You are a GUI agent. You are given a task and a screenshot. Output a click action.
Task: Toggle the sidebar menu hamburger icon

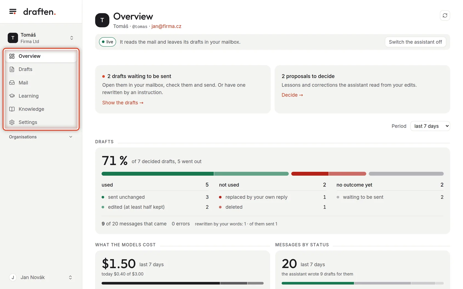tap(13, 12)
